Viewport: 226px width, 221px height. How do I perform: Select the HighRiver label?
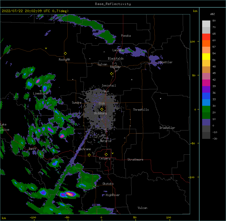(113, 195)
